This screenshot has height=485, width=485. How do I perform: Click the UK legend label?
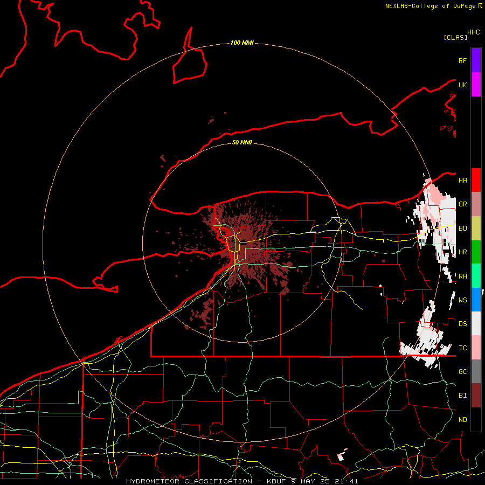point(462,85)
